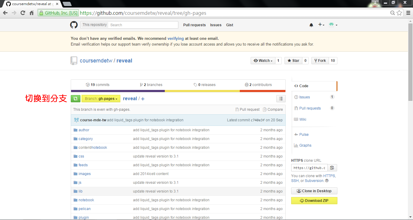Click the pelican folder icon
The image size is (413, 220).
click(x=76, y=209)
